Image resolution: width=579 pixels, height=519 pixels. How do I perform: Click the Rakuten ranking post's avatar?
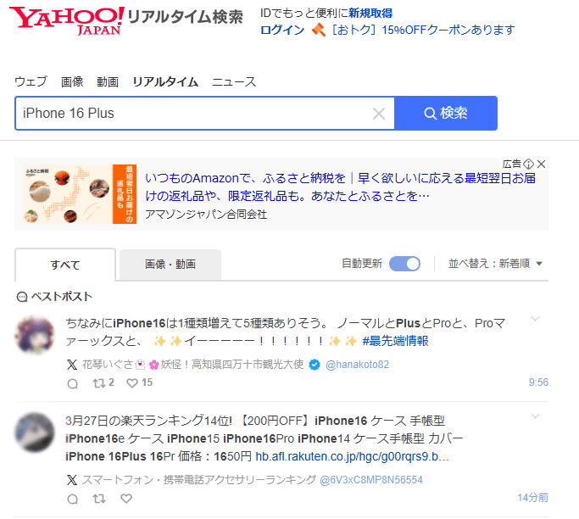(x=35, y=432)
